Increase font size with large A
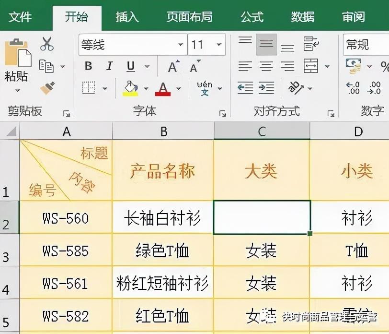Image resolution: width=389 pixels, height=334 pixels. (x=173, y=66)
